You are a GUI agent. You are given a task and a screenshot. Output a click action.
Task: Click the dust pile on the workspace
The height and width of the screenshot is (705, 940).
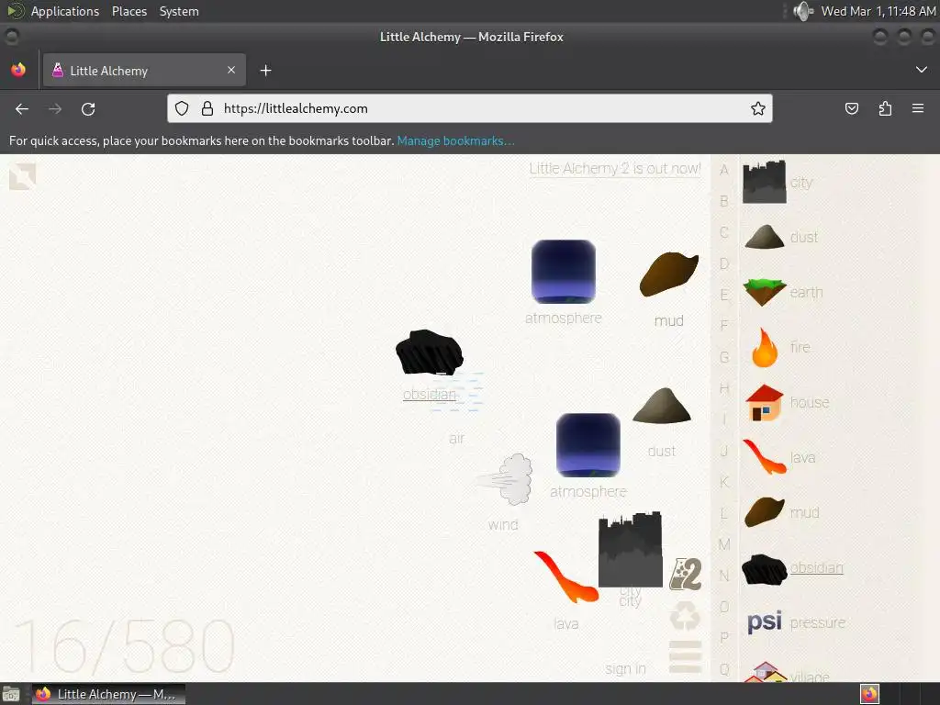pos(662,406)
